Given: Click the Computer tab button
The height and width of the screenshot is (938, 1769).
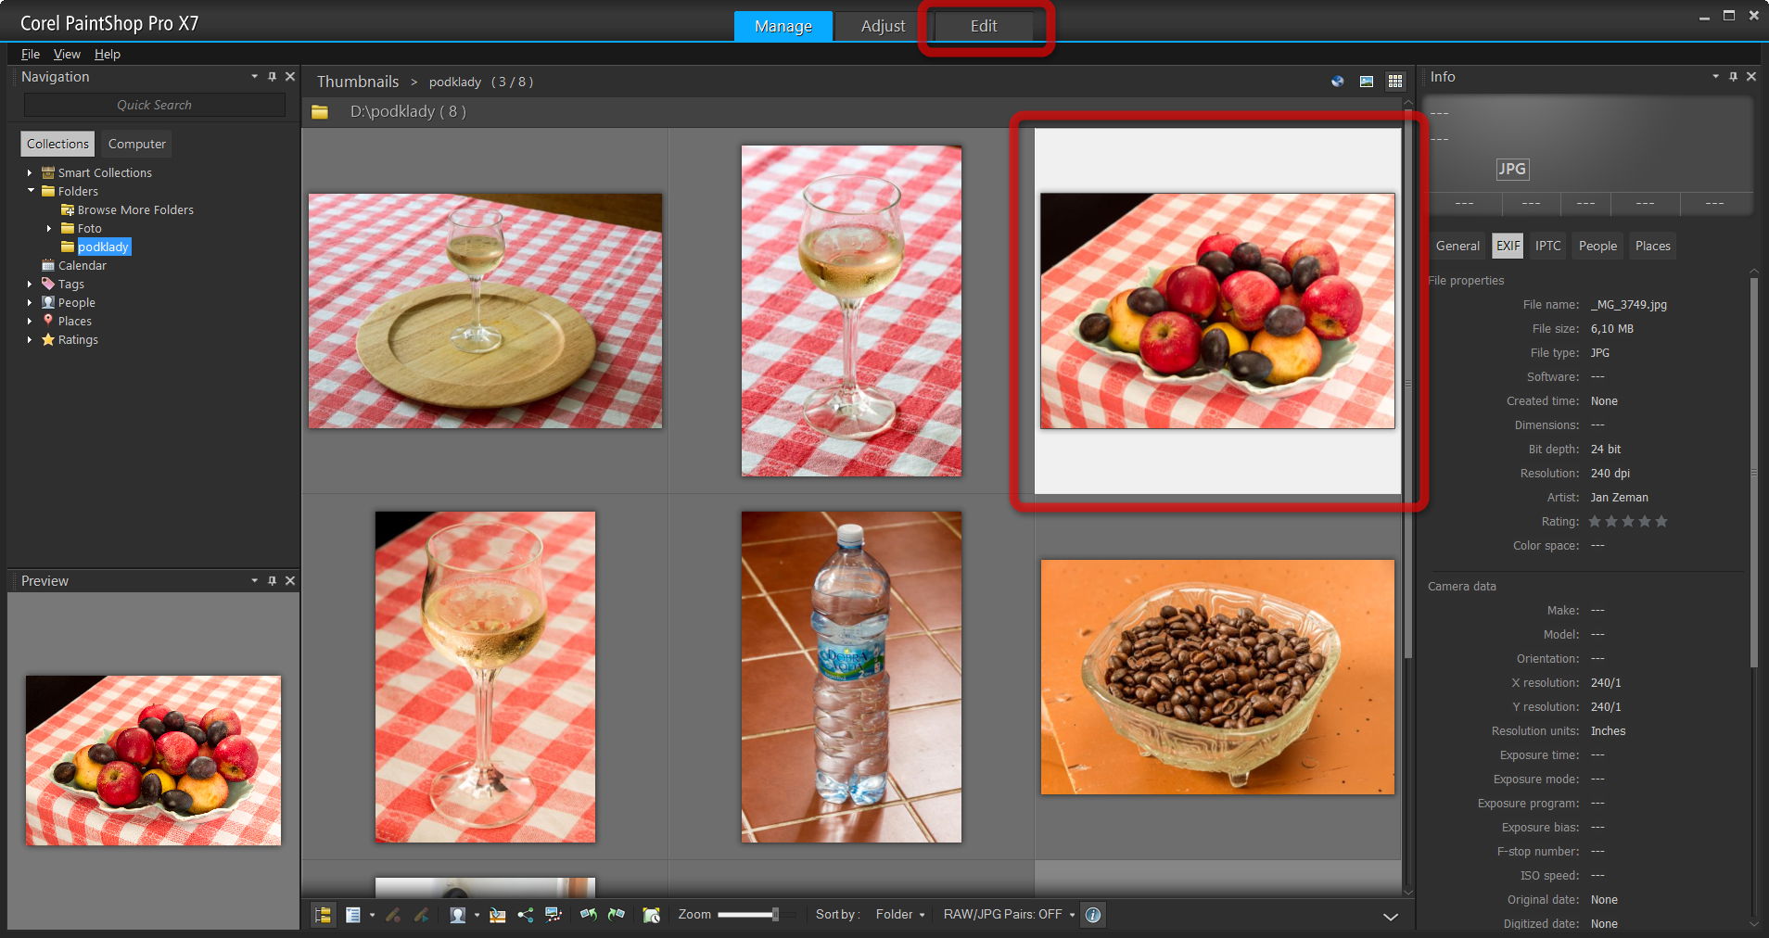Looking at the screenshot, I should 136,144.
